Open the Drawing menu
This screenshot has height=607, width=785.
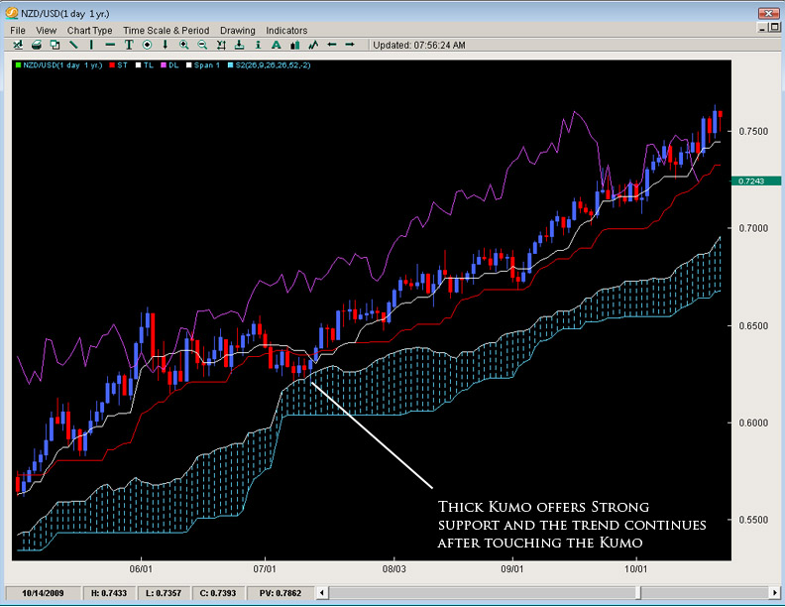click(237, 31)
